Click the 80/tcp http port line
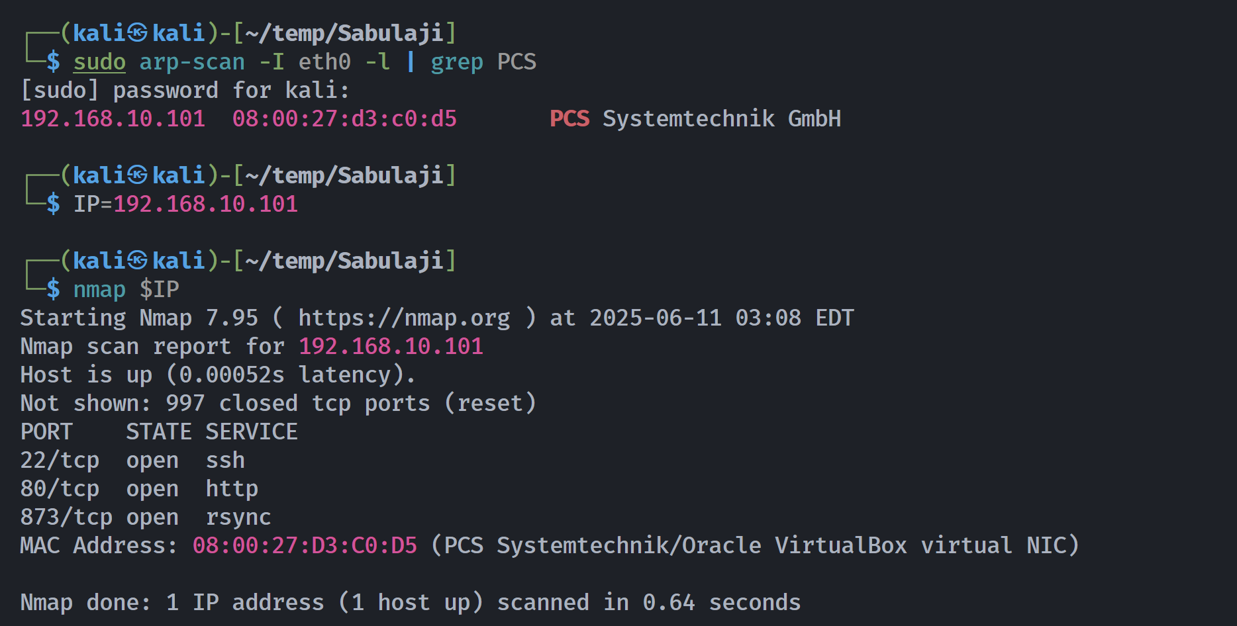The height and width of the screenshot is (626, 1237). point(139,489)
